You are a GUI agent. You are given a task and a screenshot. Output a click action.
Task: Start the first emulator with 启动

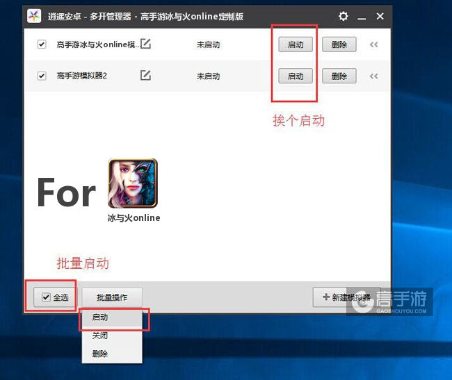296,44
